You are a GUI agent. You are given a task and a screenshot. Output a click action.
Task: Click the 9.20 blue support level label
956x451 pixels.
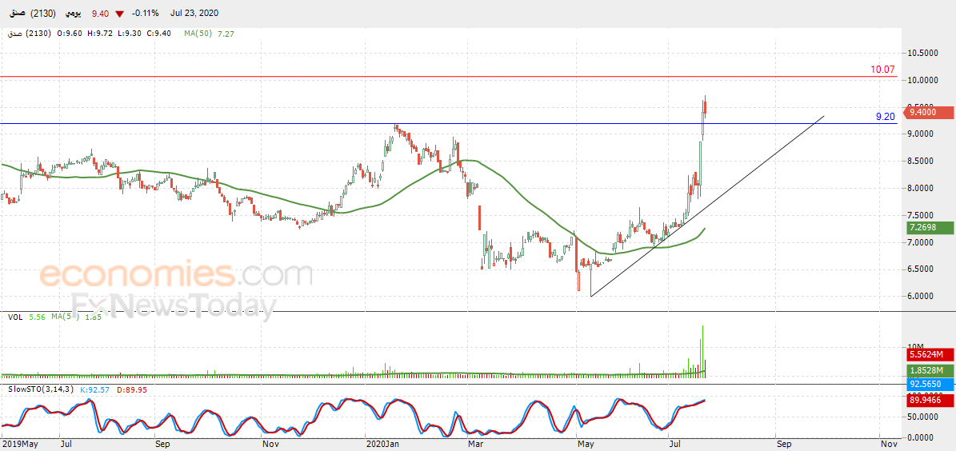pos(886,117)
